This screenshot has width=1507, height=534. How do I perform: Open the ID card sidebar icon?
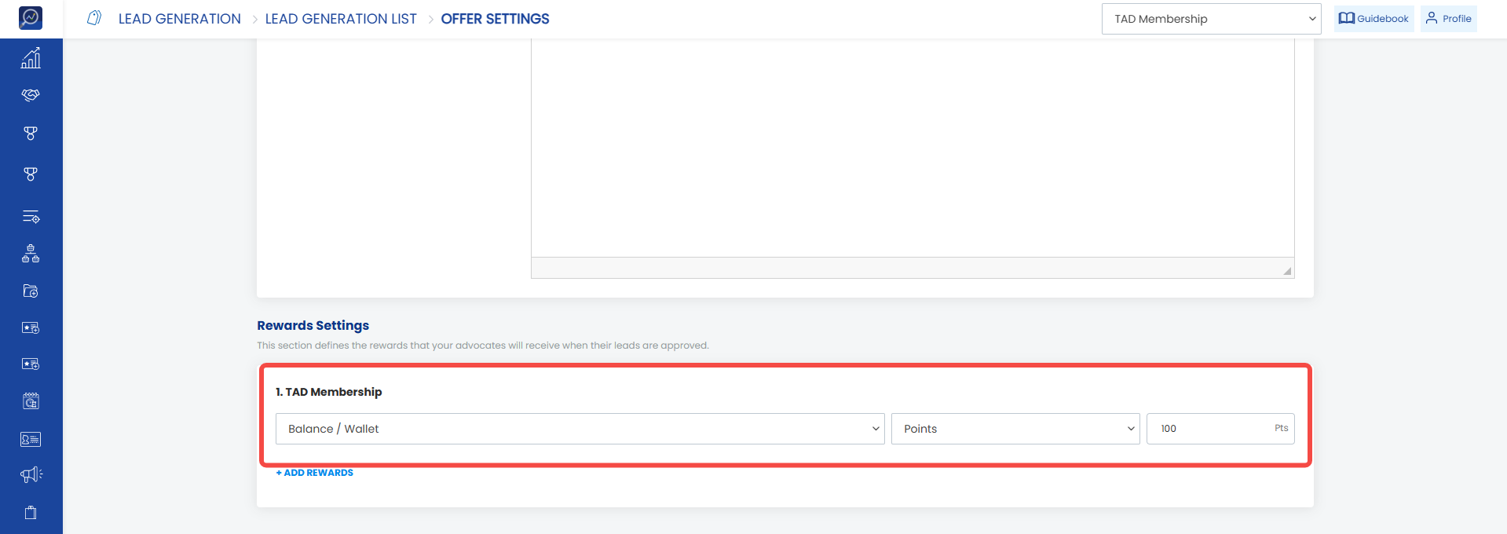click(x=31, y=440)
